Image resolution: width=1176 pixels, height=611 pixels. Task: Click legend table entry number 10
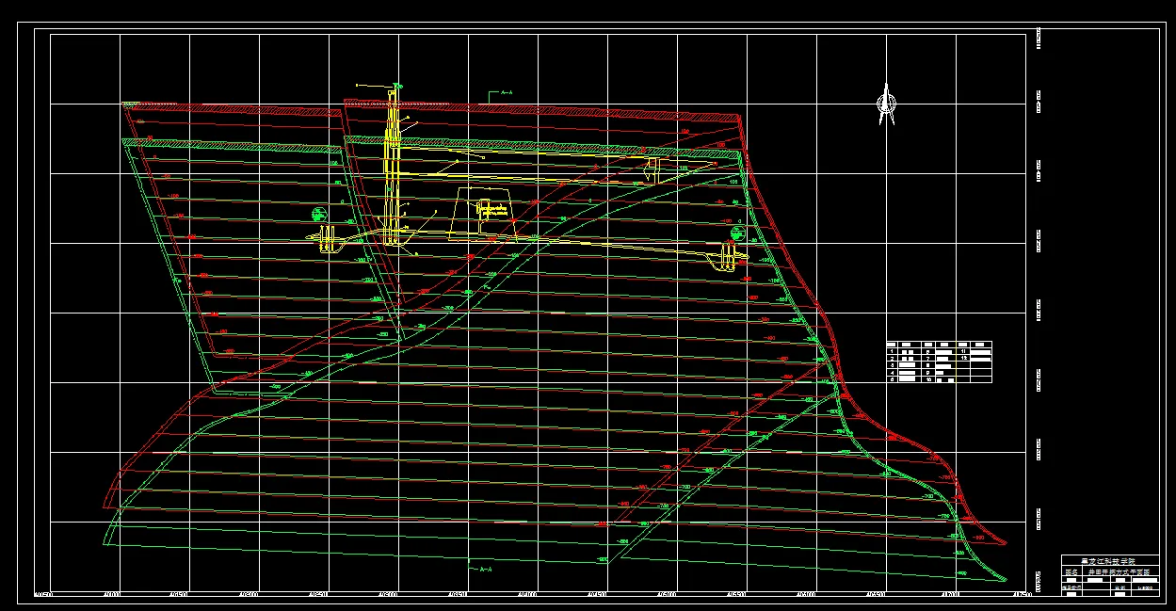point(929,379)
